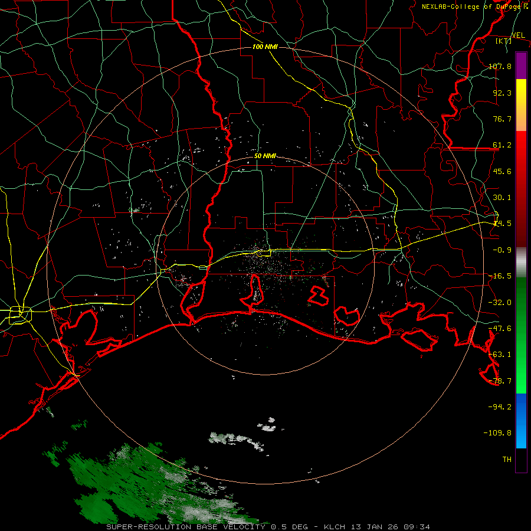Click the [KT] units label
The width and height of the screenshot is (531, 531).
pos(504,41)
